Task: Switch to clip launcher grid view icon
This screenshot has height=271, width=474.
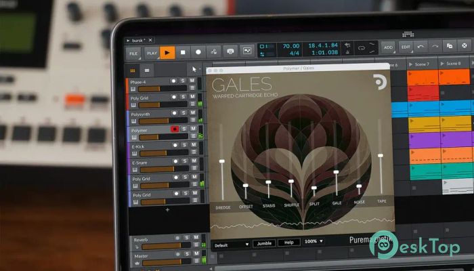Action: tap(133, 70)
